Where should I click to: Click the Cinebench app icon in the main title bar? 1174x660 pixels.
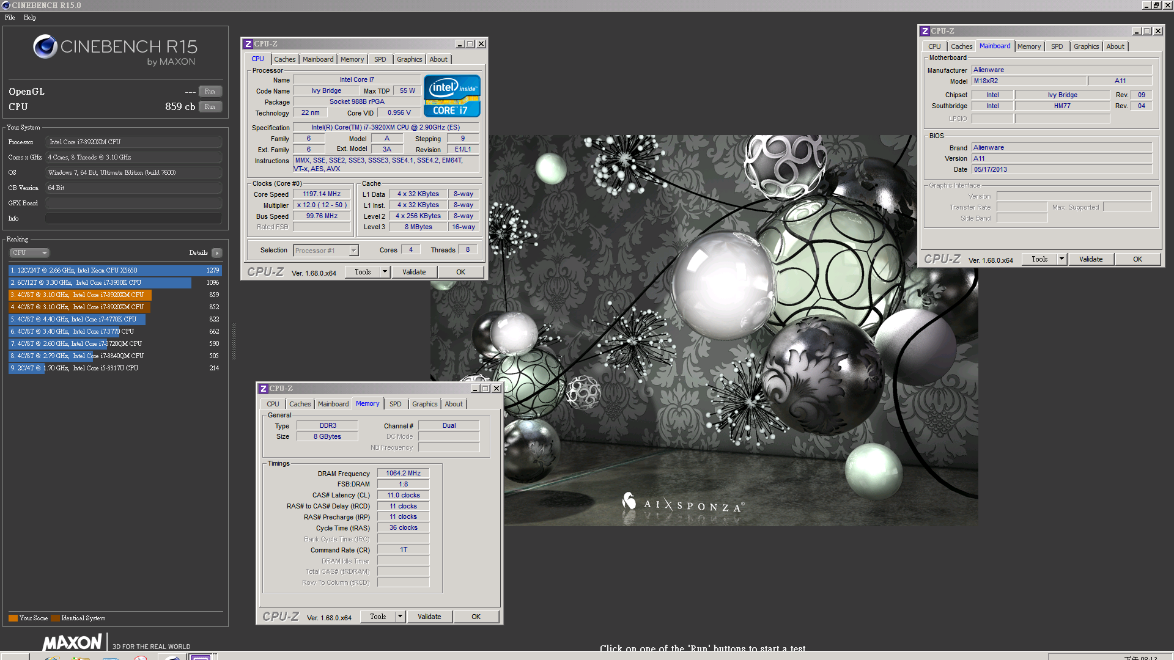[x=6, y=5]
